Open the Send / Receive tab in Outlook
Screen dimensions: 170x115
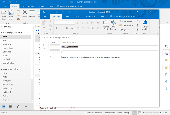point(28,6)
